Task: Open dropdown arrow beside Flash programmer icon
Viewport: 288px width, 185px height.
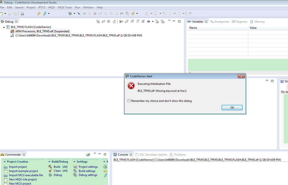Action: click(x=49, y=14)
